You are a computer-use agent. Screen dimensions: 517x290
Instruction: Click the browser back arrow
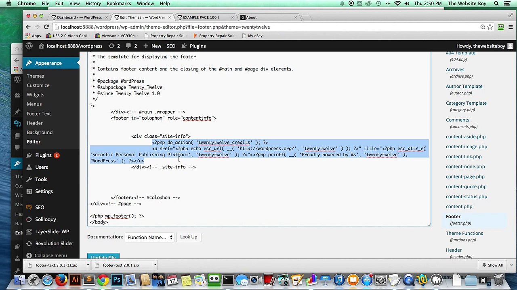28,27
